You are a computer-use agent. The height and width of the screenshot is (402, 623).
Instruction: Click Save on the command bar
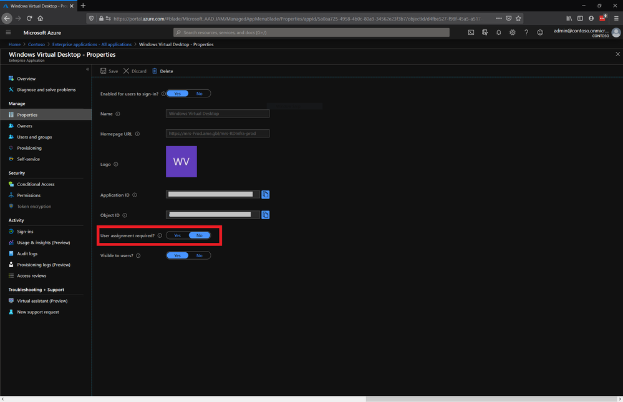click(x=109, y=71)
